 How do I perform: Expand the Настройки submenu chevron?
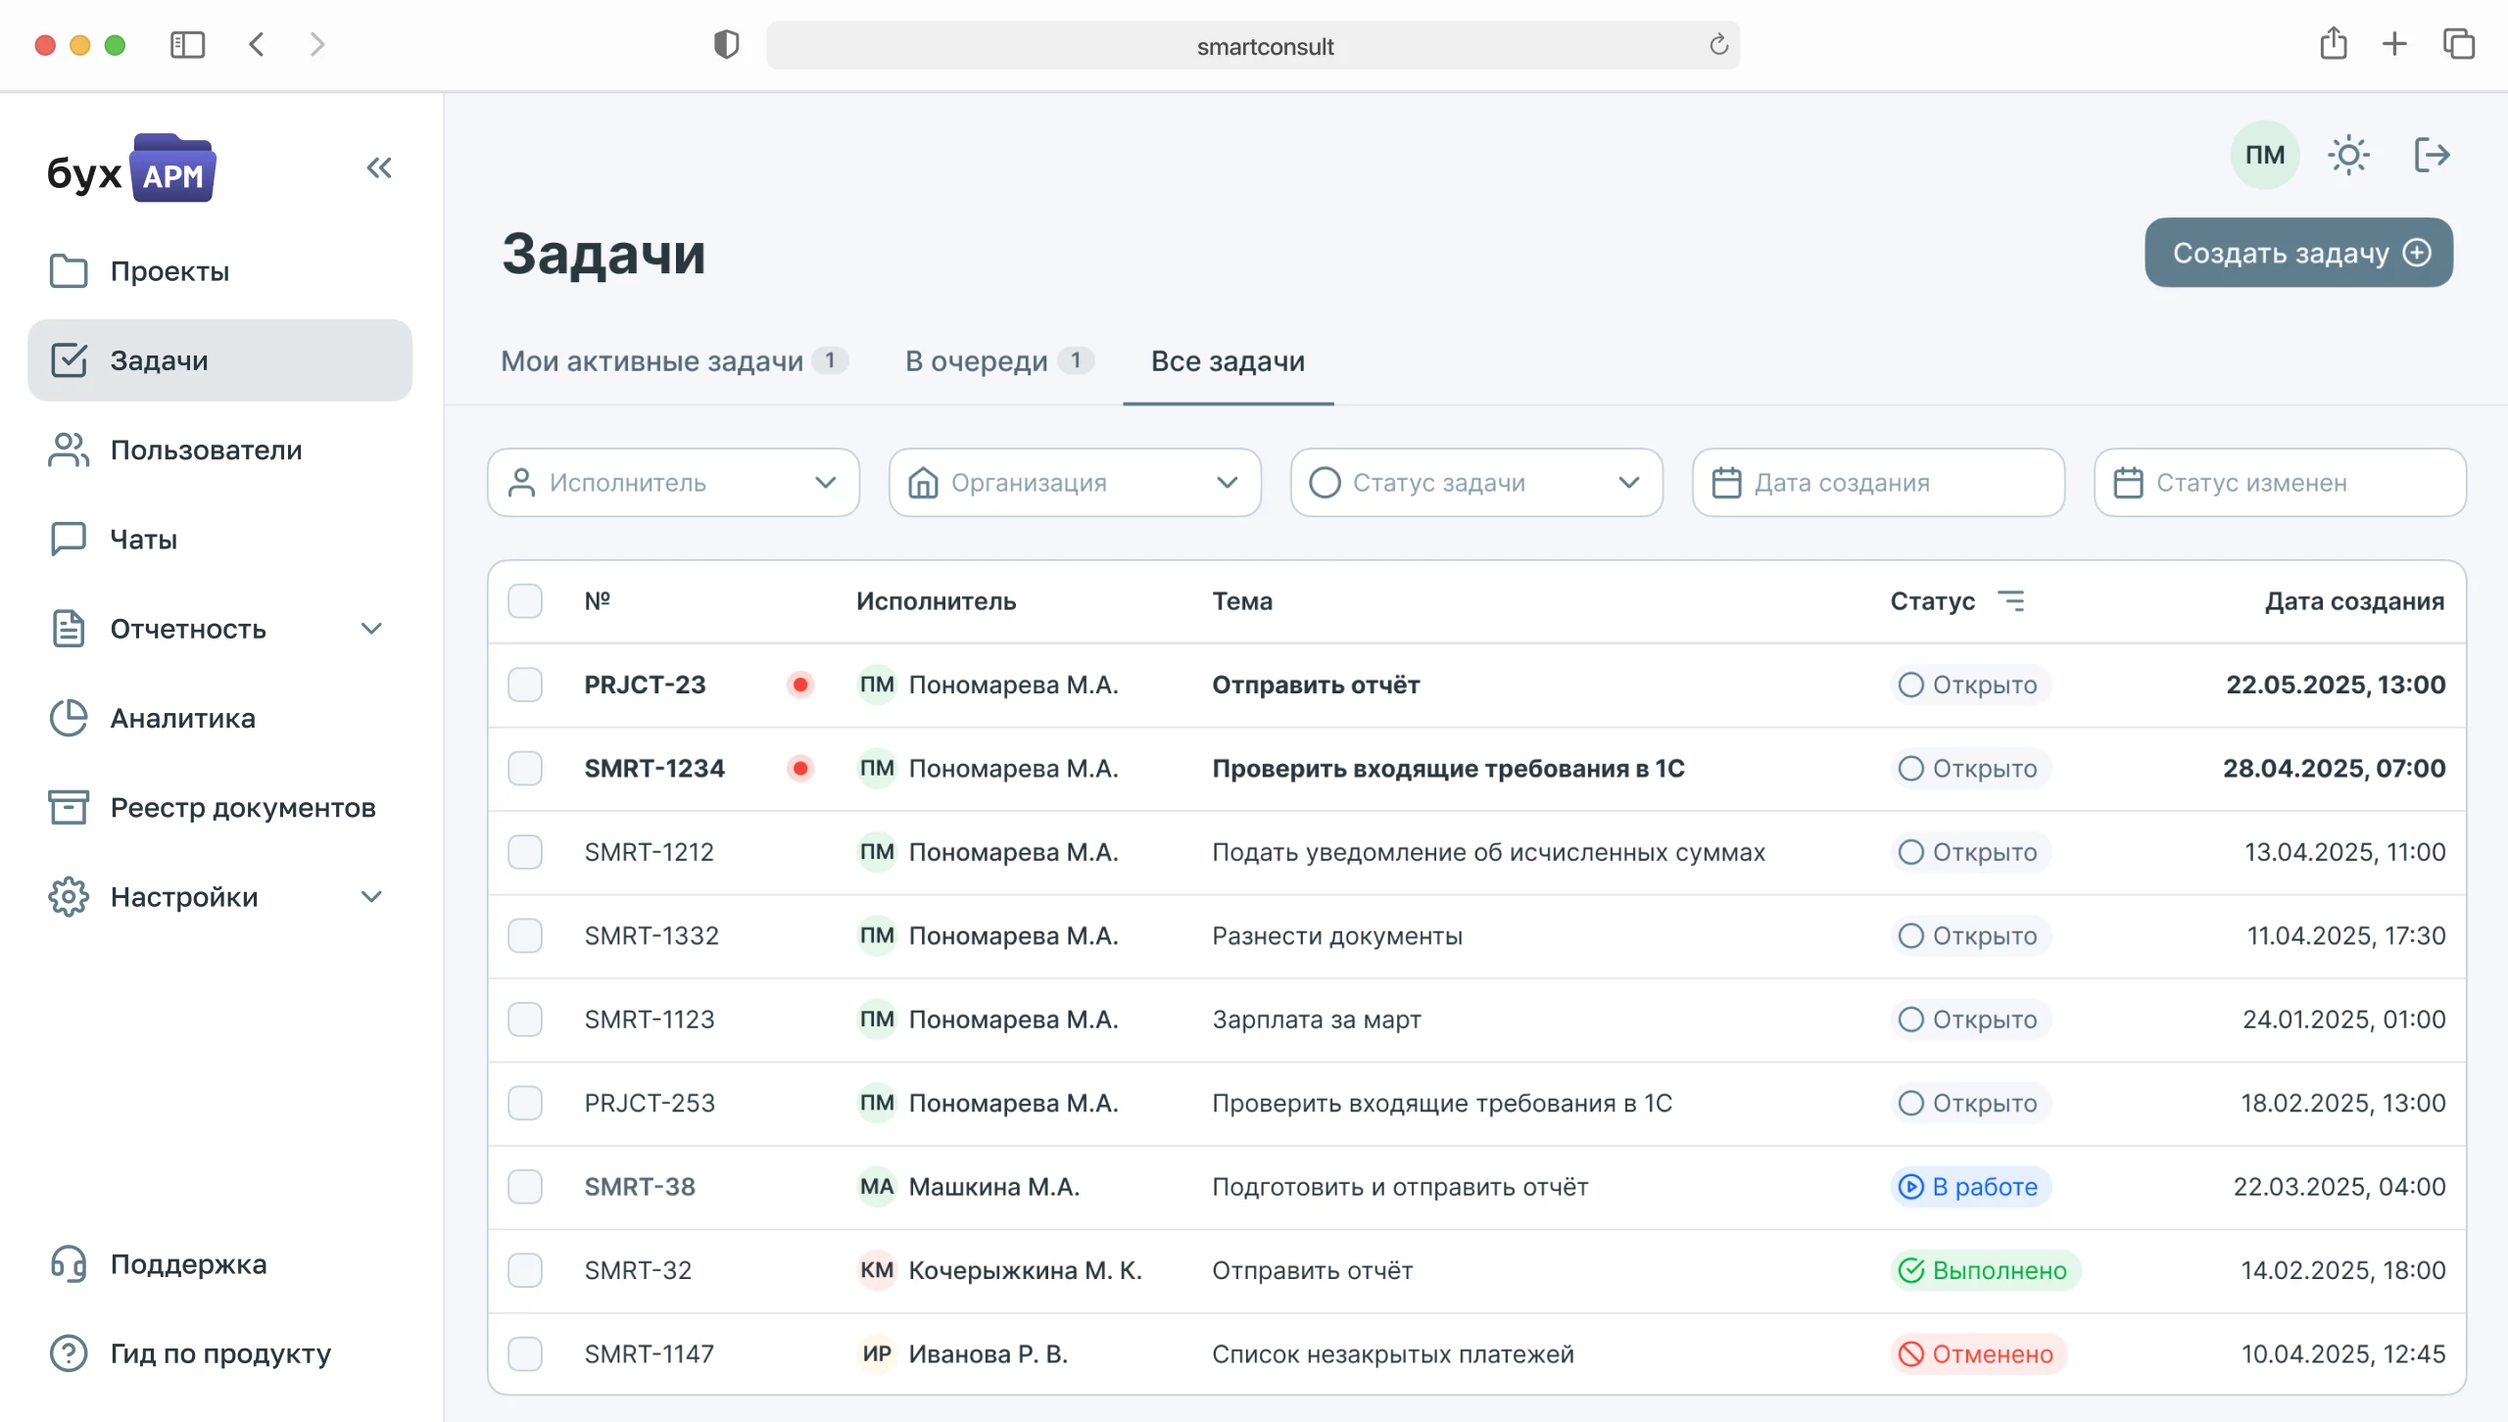371,897
